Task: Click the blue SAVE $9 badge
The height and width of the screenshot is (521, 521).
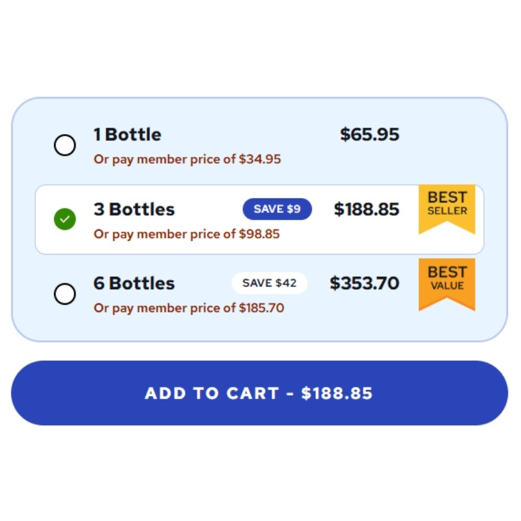Action: tap(277, 209)
